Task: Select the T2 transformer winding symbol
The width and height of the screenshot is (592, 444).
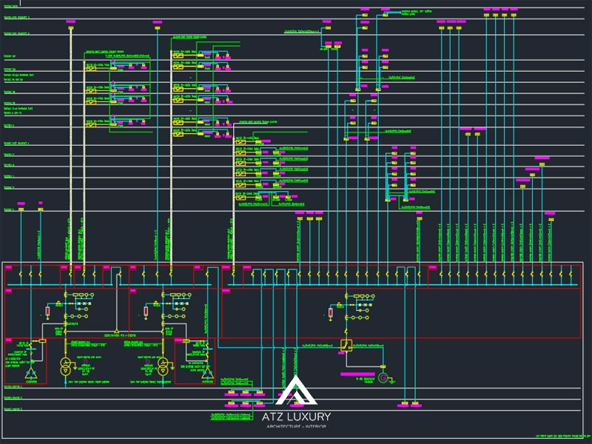Action: [x=163, y=366]
